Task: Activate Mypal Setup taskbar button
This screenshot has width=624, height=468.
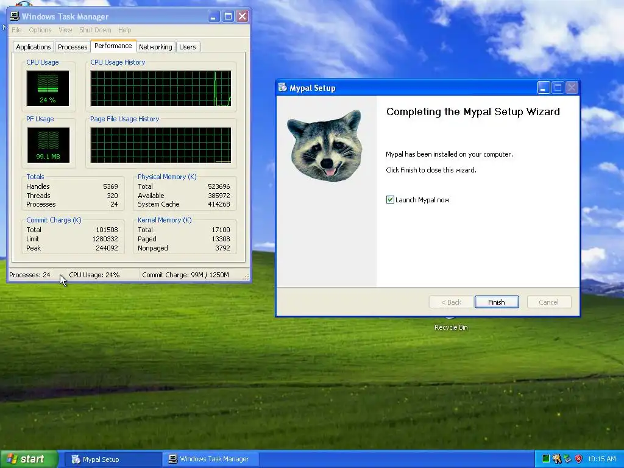Action: tap(112, 459)
